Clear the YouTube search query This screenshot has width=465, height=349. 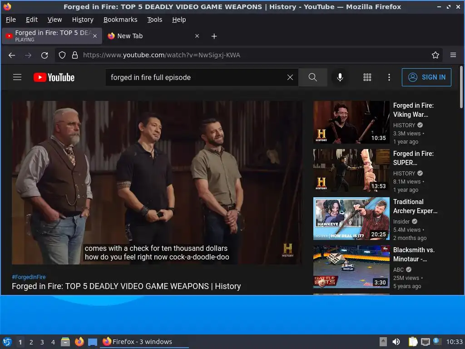pyautogui.click(x=290, y=77)
